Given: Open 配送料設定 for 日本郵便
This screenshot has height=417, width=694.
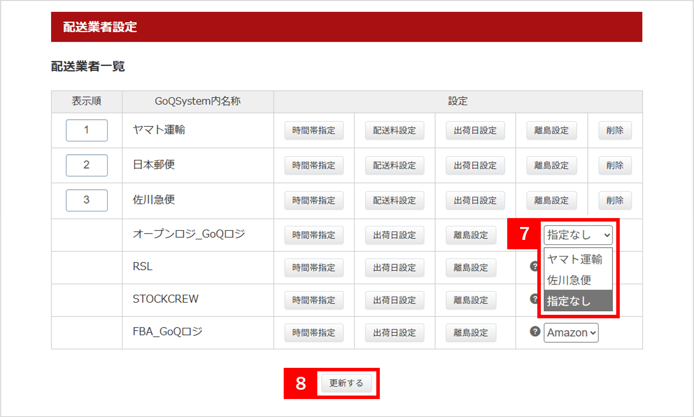Looking at the screenshot, I should 394,165.
